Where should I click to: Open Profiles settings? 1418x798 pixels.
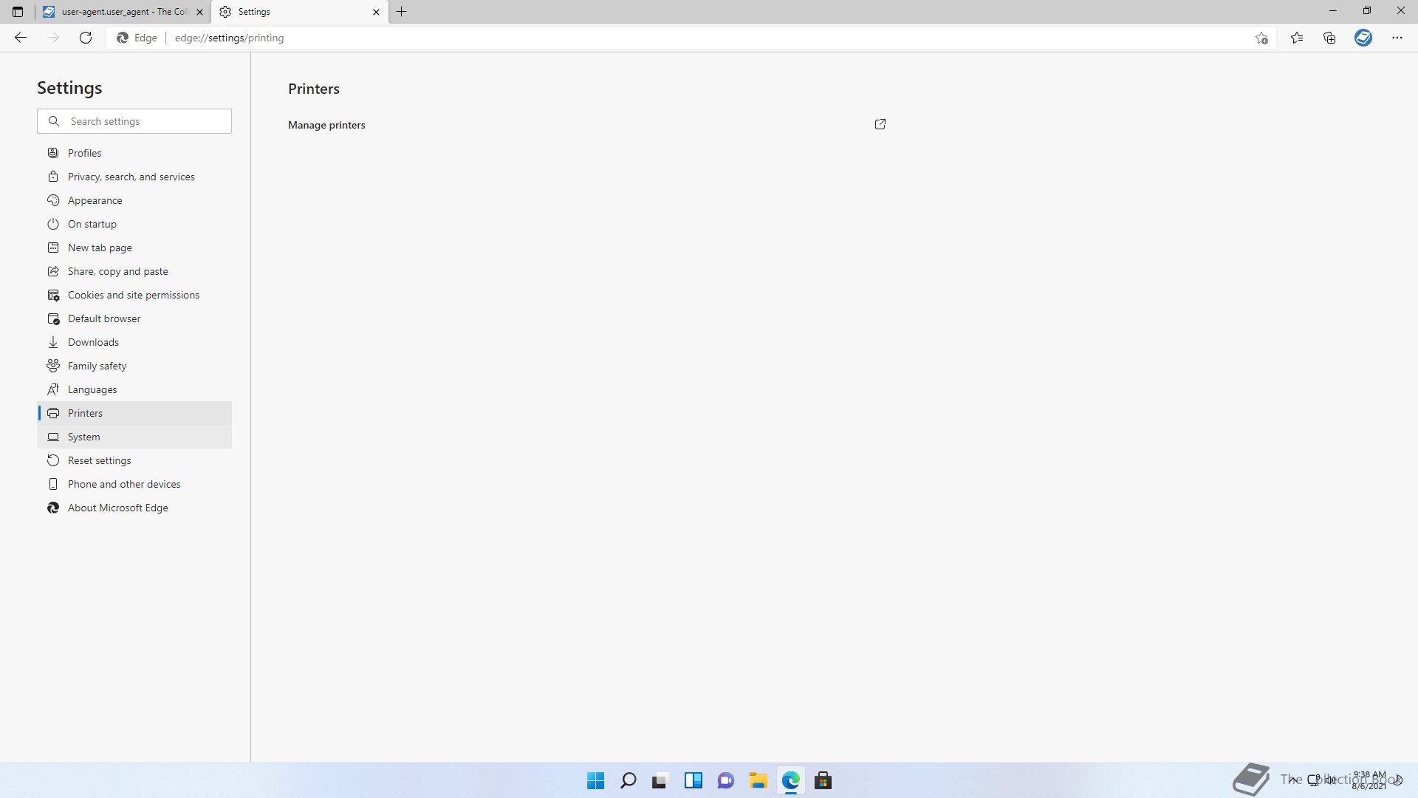point(134,153)
